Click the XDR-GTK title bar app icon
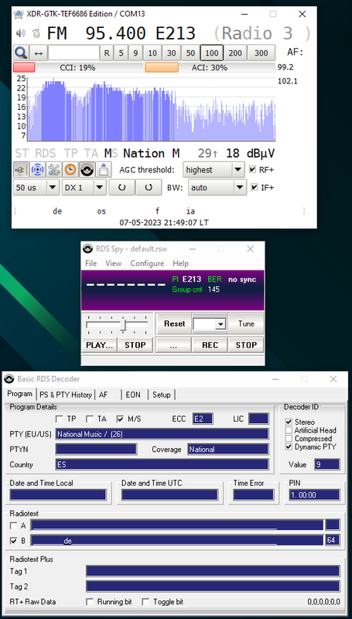 point(18,14)
